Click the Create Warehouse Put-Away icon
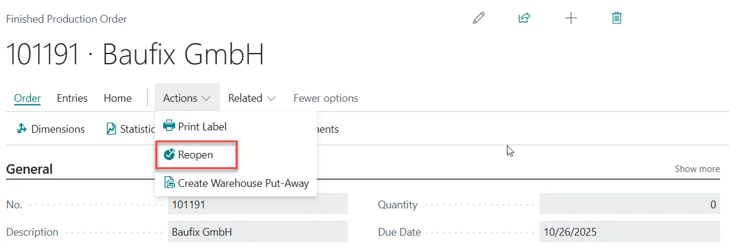Viewport: 729px width, 247px height. click(x=169, y=183)
